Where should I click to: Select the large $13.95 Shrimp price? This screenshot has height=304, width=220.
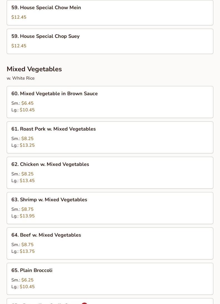27,216
